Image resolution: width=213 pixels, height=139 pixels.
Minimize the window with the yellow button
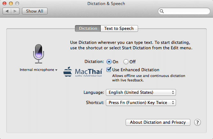(x=11, y=3)
